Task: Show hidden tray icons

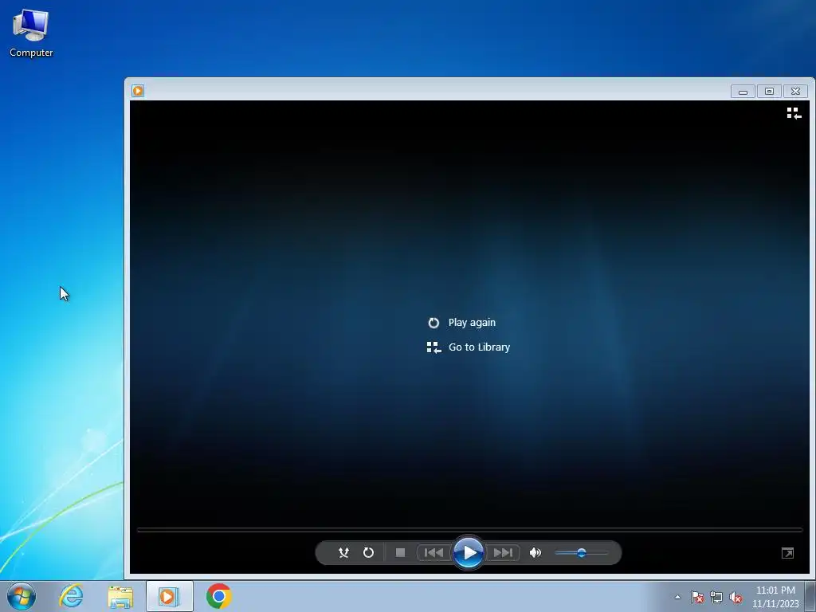Action: 677,597
